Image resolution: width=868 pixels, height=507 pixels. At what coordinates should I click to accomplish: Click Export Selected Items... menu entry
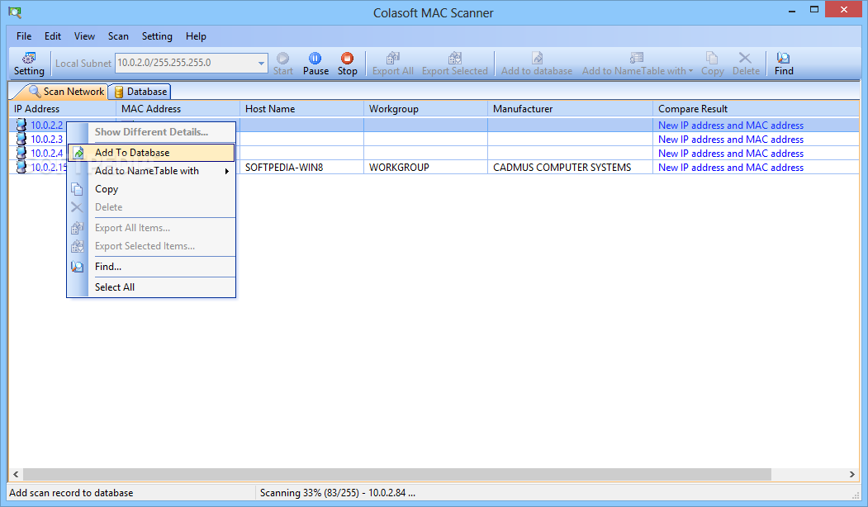(151, 246)
